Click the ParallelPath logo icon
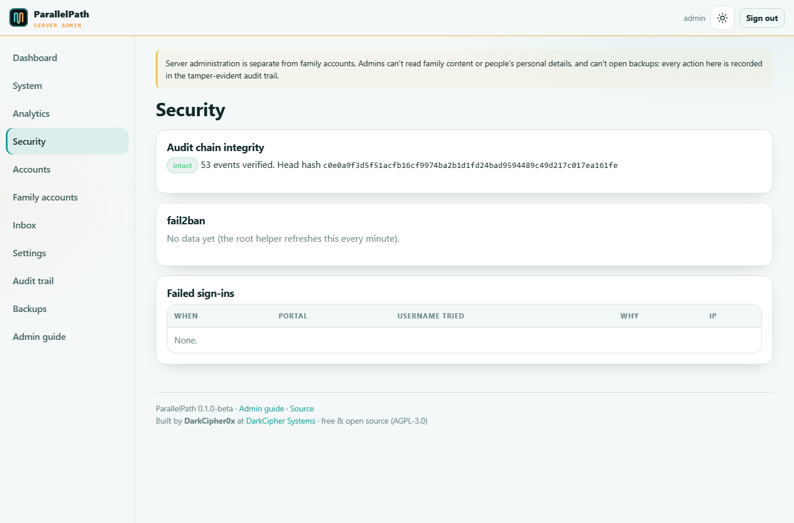The height and width of the screenshot is (523, 794). tap(19, 17)
